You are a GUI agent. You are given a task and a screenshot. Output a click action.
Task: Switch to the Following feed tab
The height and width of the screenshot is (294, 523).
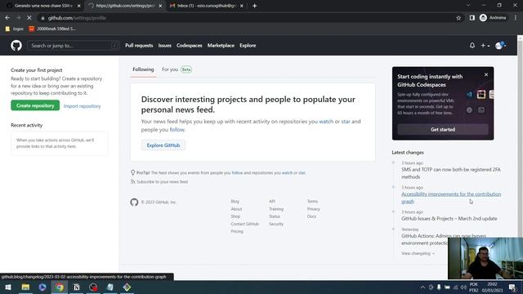pos(143,69)
